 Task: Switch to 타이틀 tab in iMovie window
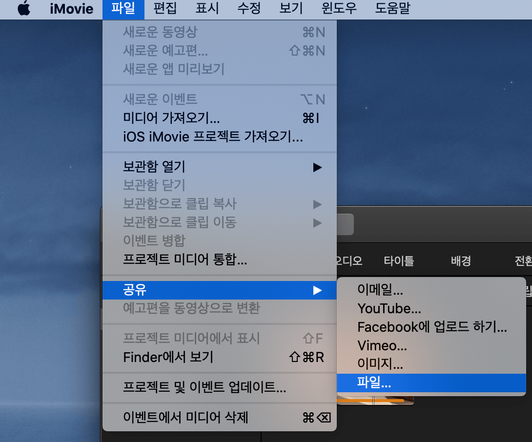click(x=399, y=261)
